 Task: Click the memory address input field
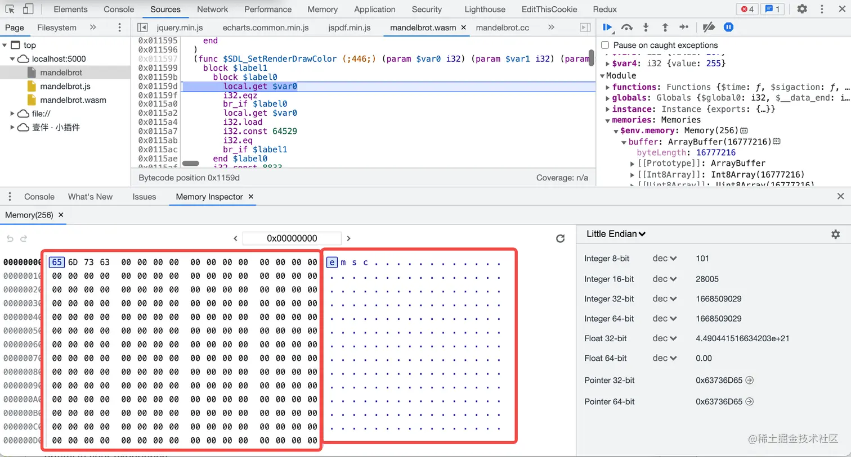[x=292, y=238]
